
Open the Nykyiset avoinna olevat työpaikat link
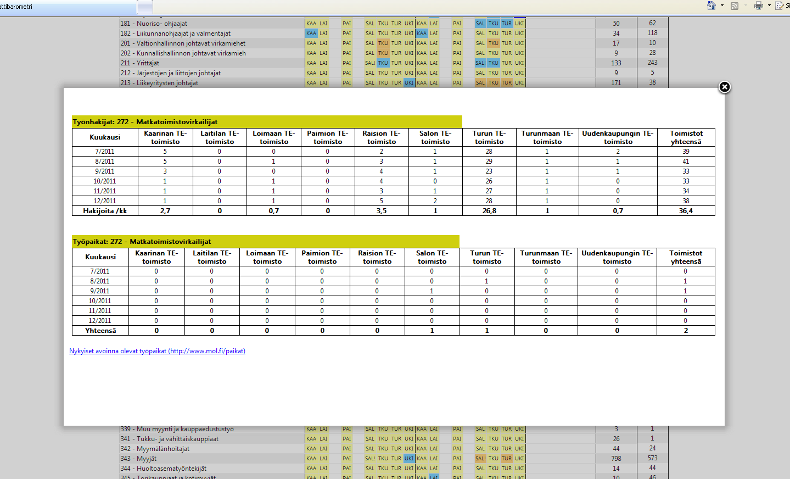pos(157,351)
